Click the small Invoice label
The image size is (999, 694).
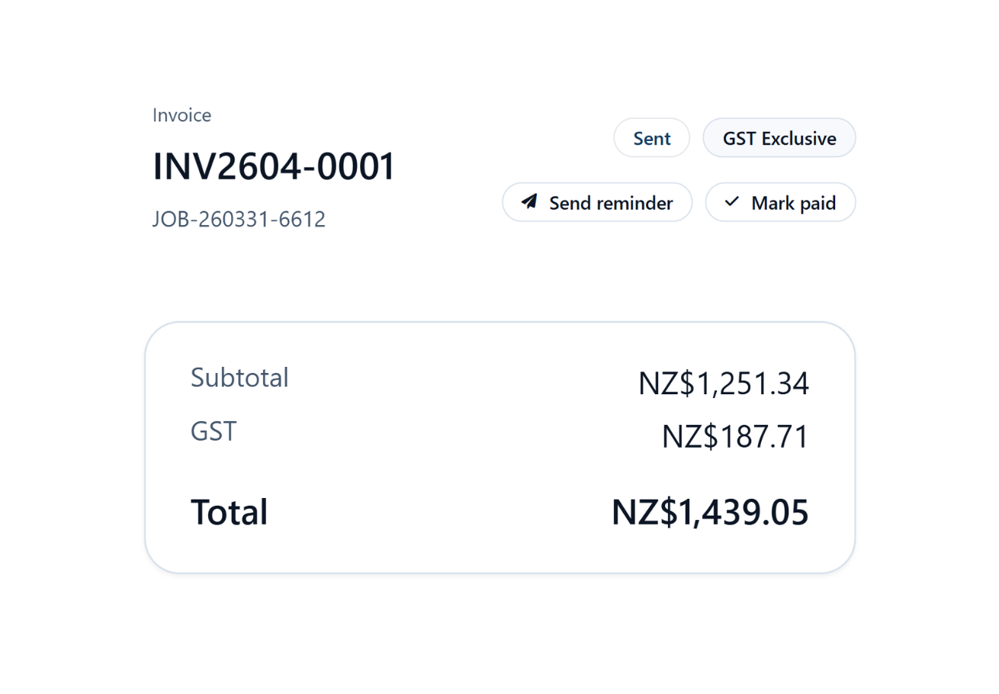click(x=181, y=115)
